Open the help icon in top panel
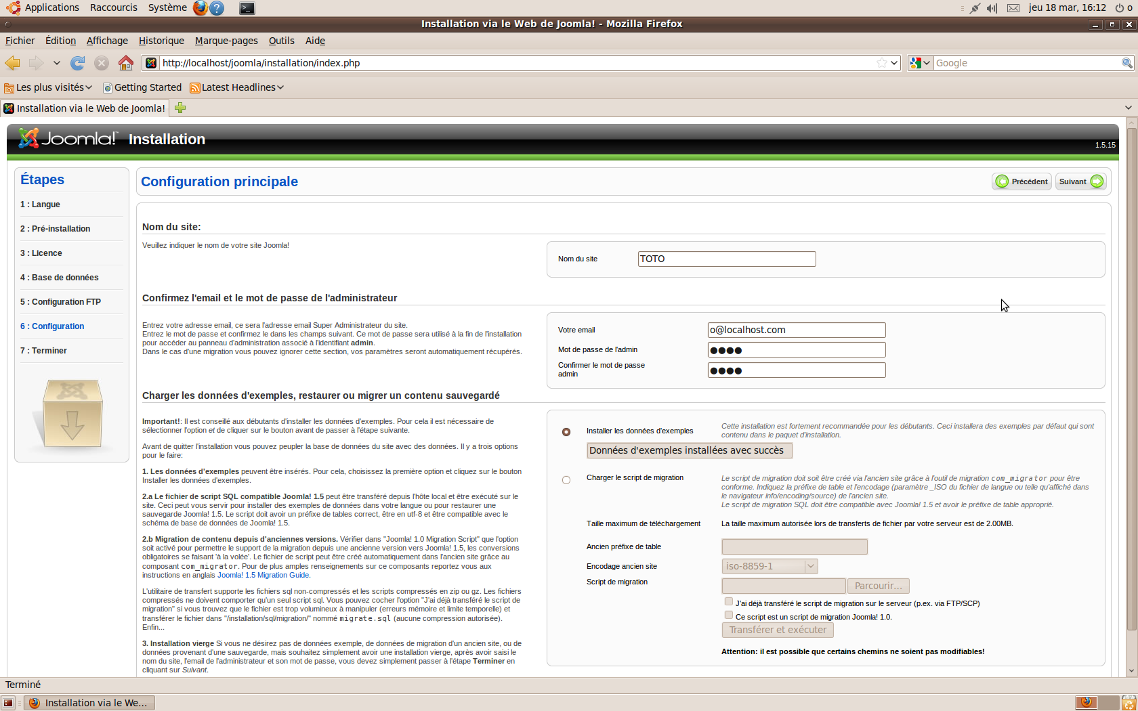Viewport: 1138px width, 711px height. click(217, 8)
